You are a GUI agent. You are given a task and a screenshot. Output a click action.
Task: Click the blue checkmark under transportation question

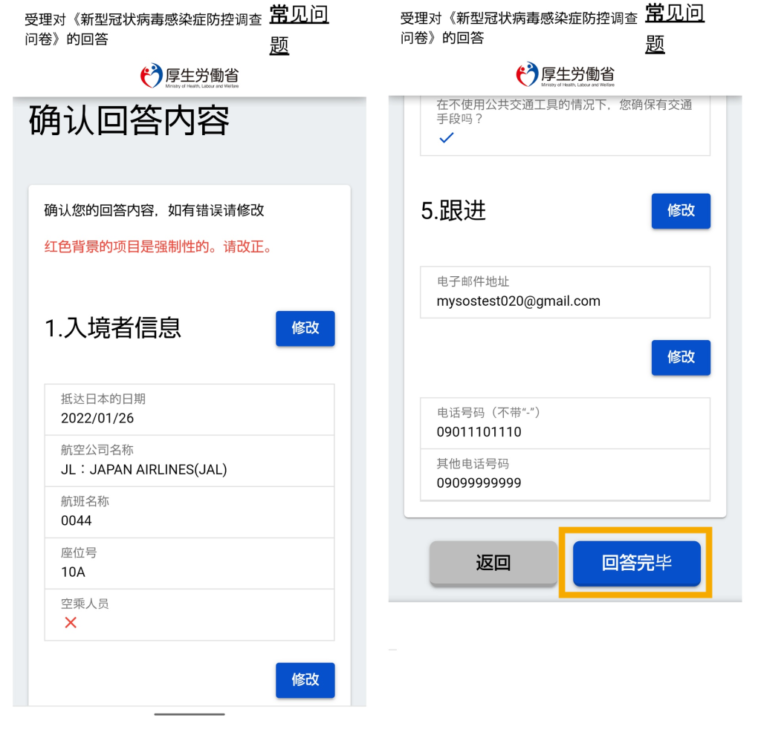coord(446,138)
